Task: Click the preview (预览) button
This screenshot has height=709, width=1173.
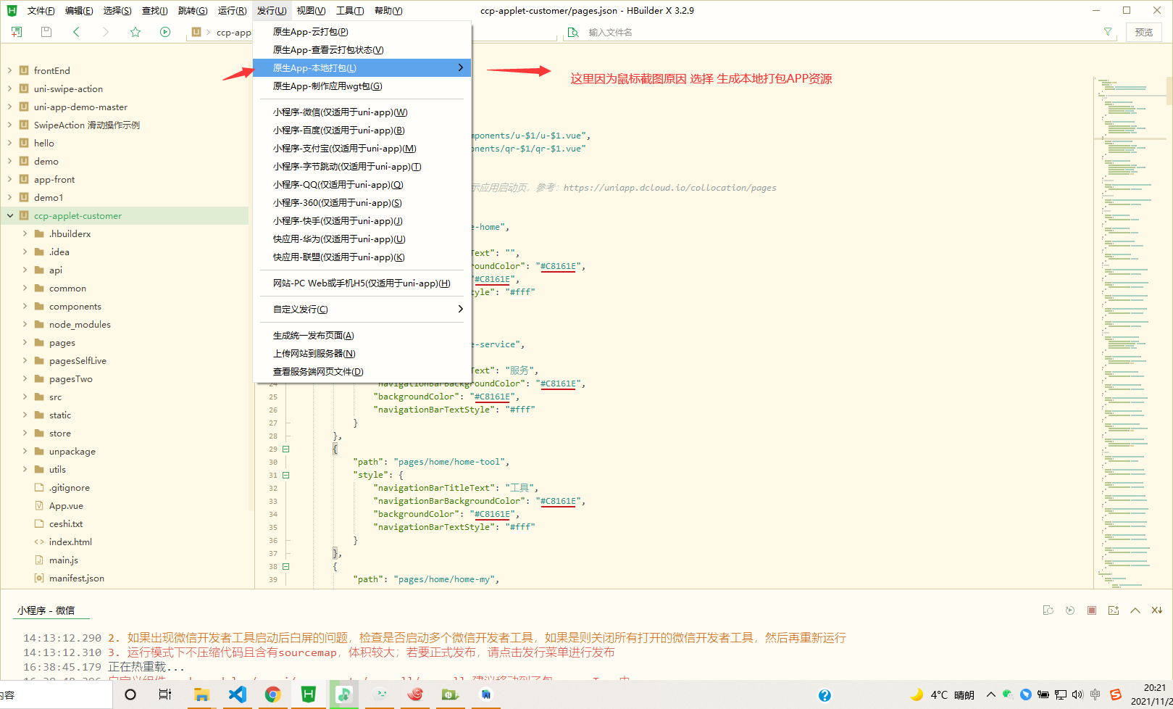Action: (x=1144, y=32)
